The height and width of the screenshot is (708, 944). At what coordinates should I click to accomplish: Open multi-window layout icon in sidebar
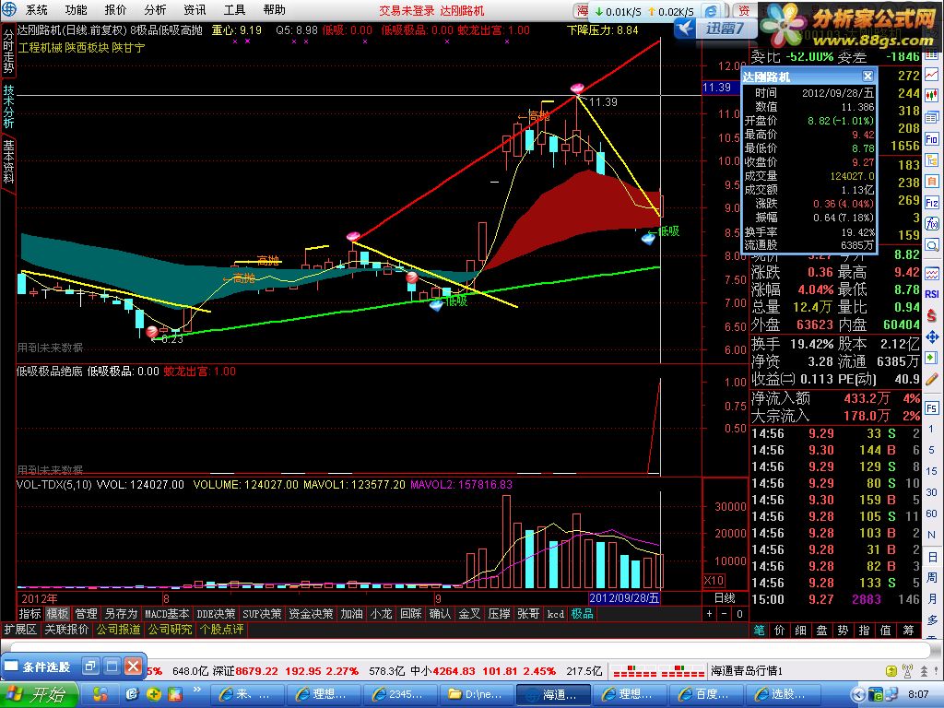931,117
